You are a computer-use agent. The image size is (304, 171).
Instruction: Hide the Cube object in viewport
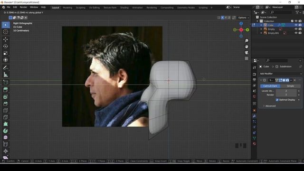click(x=296, y=25)
